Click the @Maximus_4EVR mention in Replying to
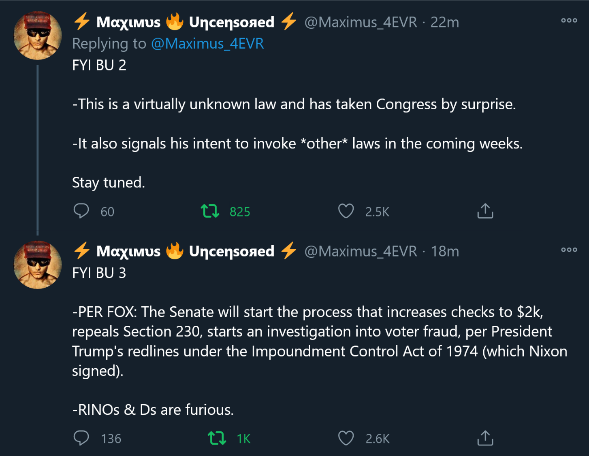Image resolution: width=589 pixels, height=456 pixels. [207, 44]
